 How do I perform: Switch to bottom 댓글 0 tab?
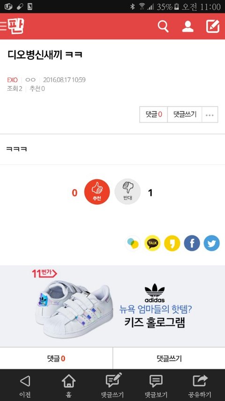coord(56,358)
